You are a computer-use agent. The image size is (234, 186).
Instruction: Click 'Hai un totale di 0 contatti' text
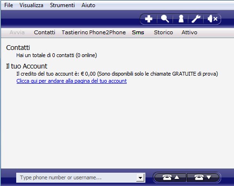(x=57, y=55)
